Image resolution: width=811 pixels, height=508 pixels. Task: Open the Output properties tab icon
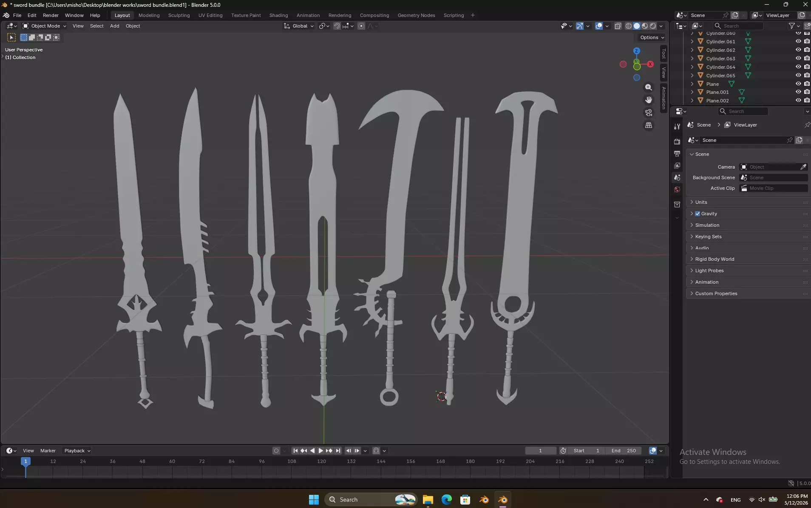(677, 153)
